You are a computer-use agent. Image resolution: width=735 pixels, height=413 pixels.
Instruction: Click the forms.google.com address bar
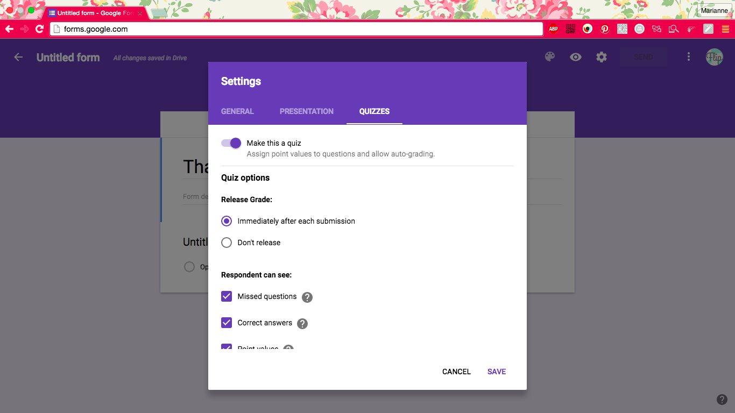click(296, 29)
